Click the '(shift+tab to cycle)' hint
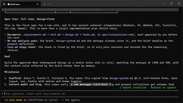 pos(43,100)
